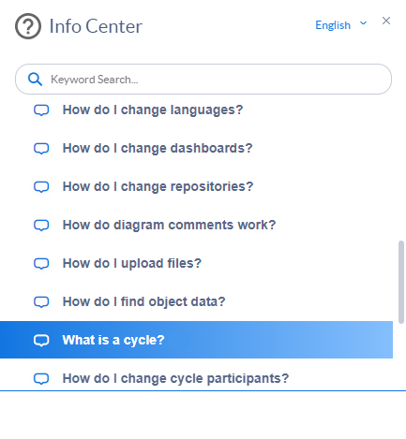Click chat icon beside diagram comments question
406x439 pixels.
41,226
